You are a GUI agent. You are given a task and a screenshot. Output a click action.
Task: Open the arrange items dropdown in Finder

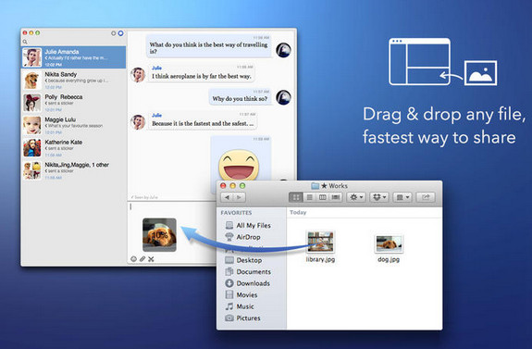402,197
